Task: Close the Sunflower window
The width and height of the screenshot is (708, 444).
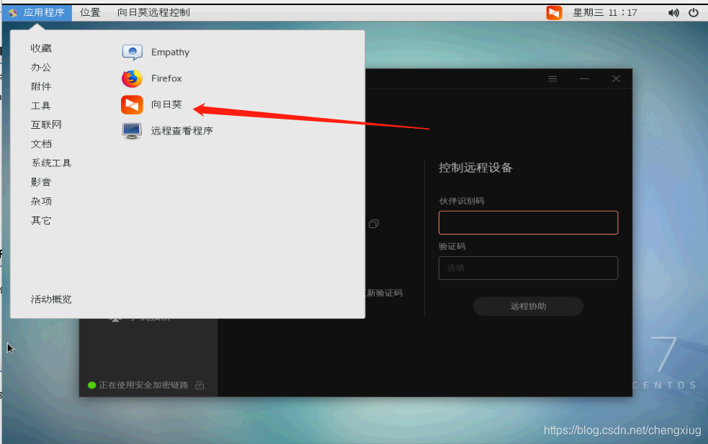Action: [x=616, y=79]
